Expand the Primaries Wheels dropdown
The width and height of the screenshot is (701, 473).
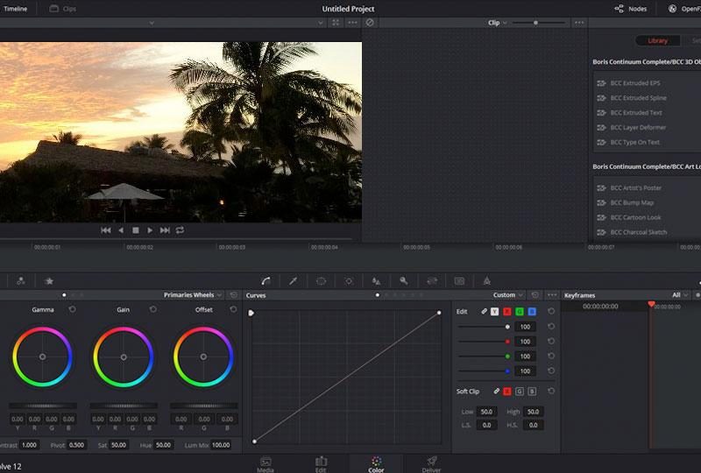[193, 295]
